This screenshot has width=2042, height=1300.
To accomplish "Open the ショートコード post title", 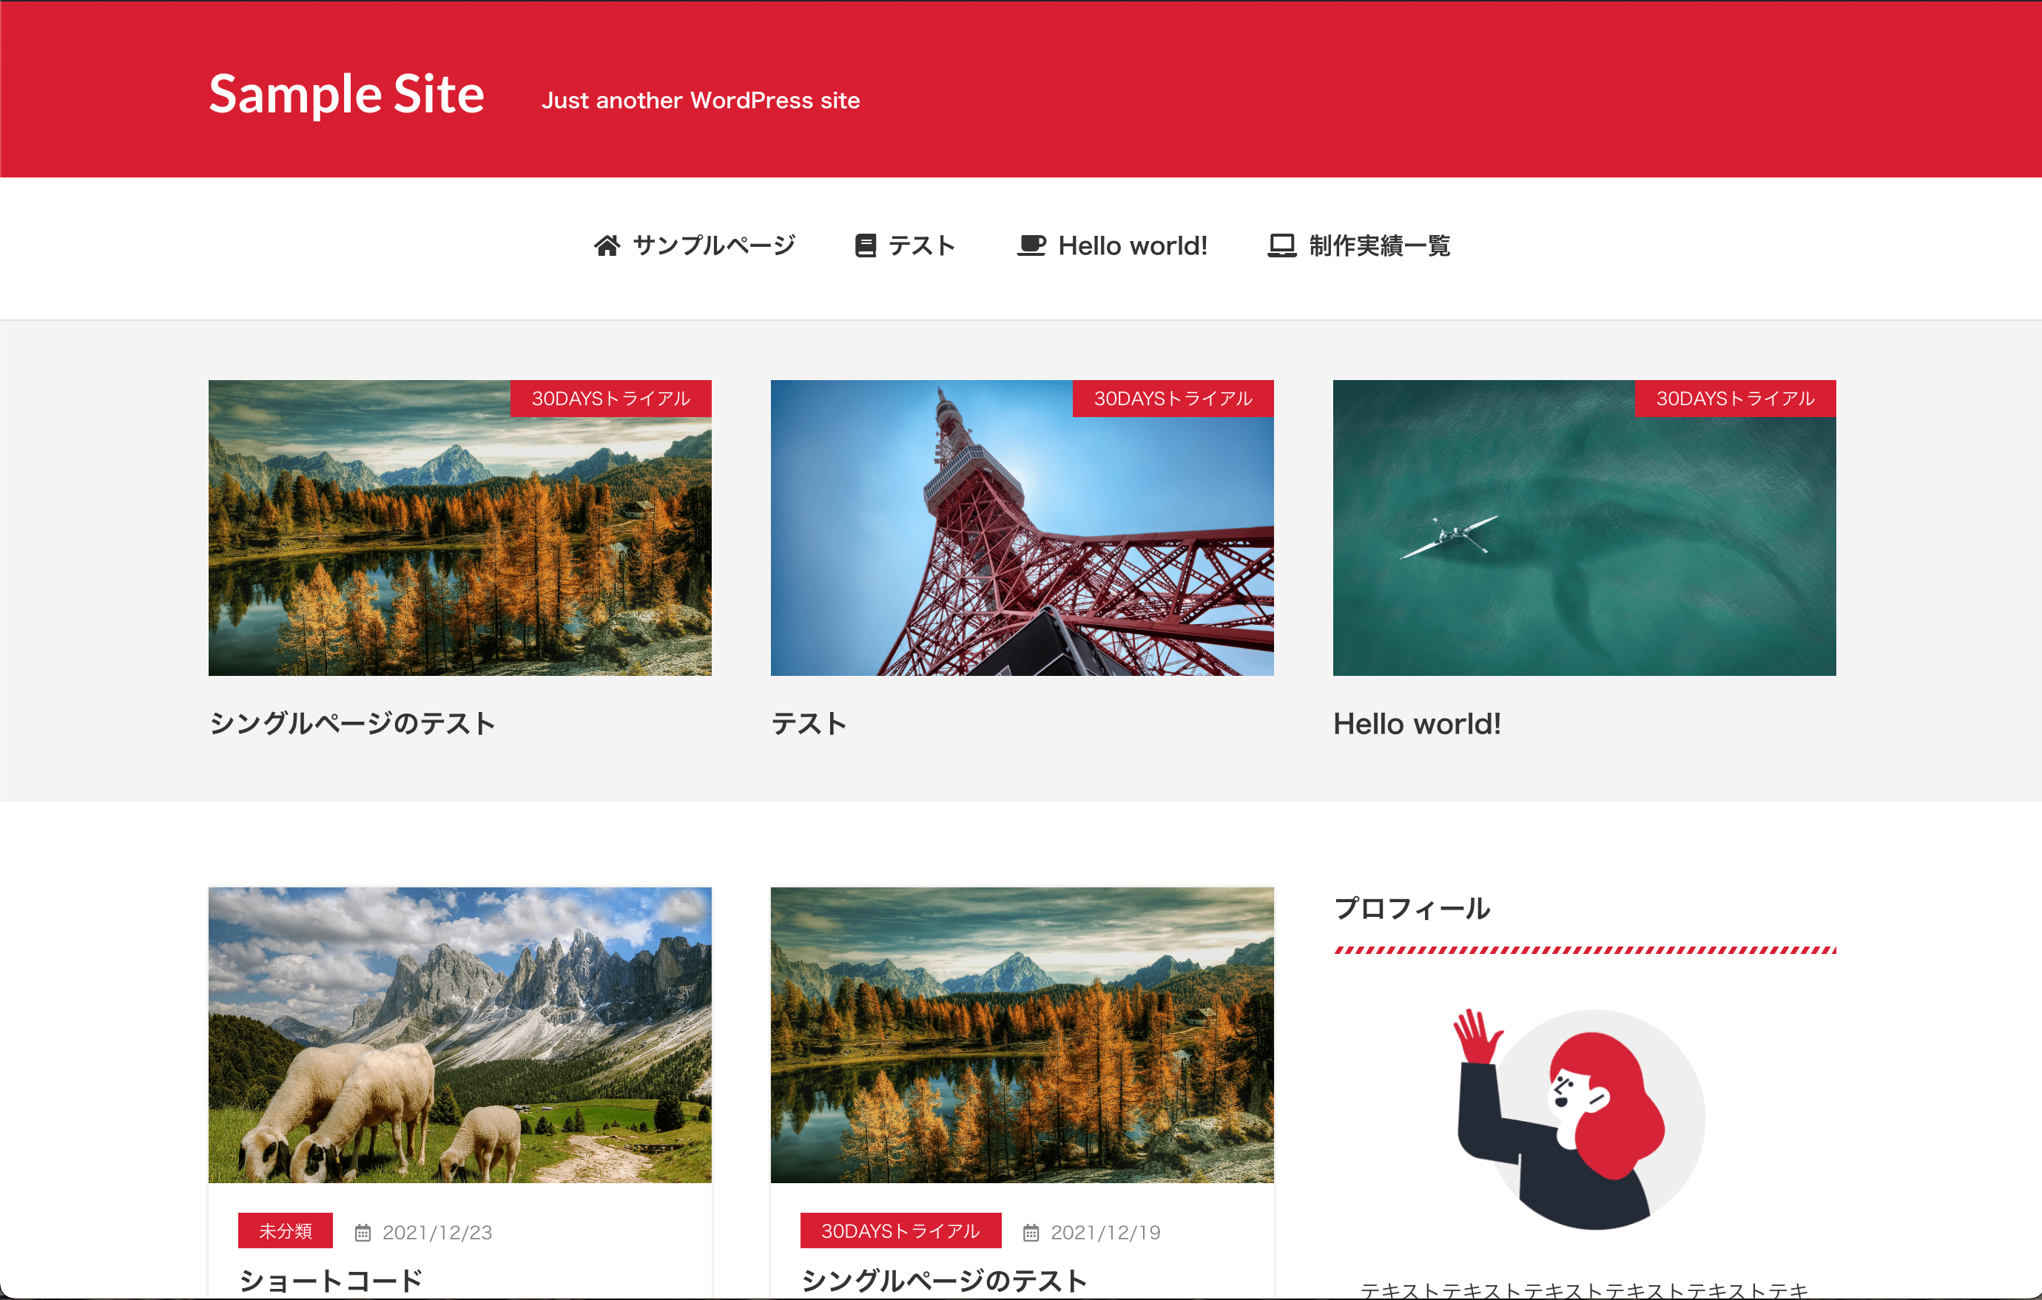I will click(x=331, y=1279).
